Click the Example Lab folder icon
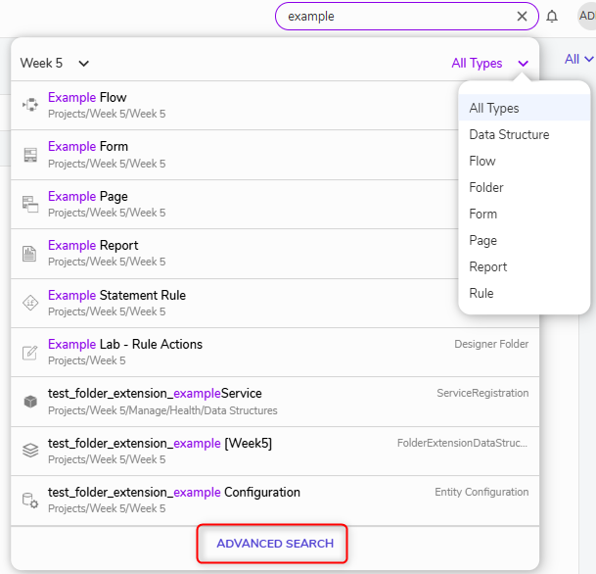 [x=29, y=353]
